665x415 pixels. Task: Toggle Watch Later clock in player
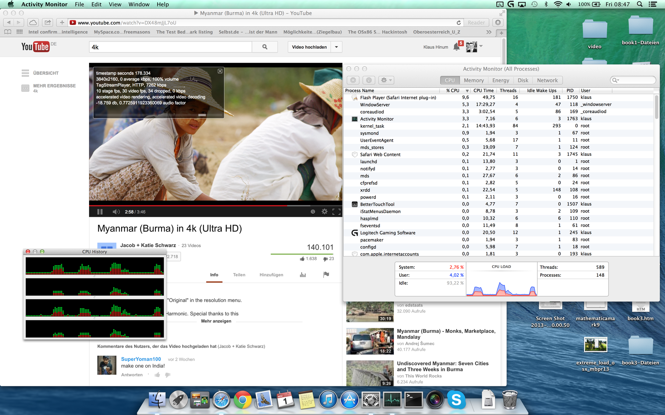[x=313, y=212]
